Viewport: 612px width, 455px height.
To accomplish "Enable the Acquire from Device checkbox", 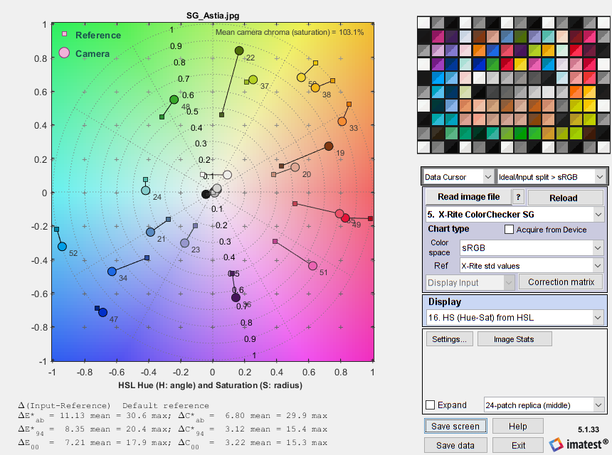I will 509,230.
